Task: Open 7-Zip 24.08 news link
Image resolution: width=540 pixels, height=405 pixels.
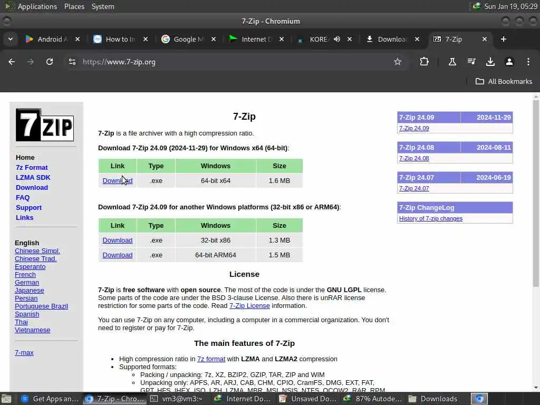Action: (x=414, y=158)
